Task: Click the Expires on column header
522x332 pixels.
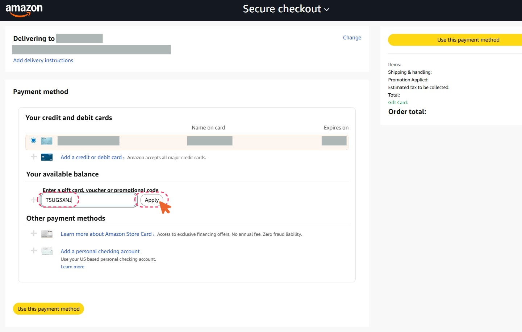Action: click(336, 128)
